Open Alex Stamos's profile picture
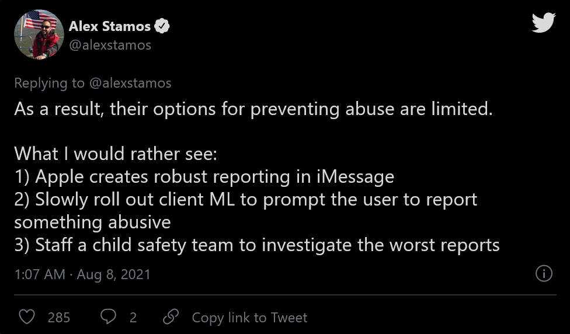This screenshot has width=570, height=334. point(39,34)
